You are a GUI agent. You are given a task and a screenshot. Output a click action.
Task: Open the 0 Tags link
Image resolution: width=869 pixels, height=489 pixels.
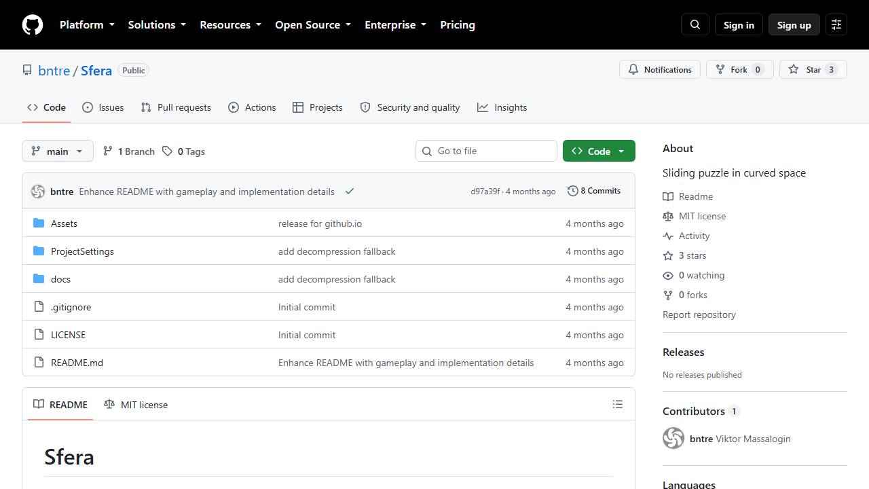(x=184, y=151)
